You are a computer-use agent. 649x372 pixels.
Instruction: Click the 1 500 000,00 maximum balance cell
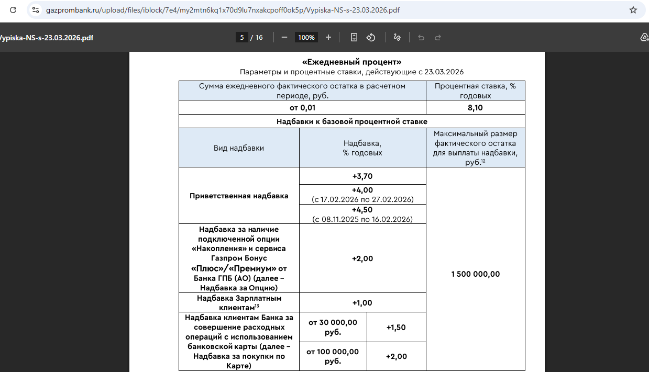[x=475, y=274]
